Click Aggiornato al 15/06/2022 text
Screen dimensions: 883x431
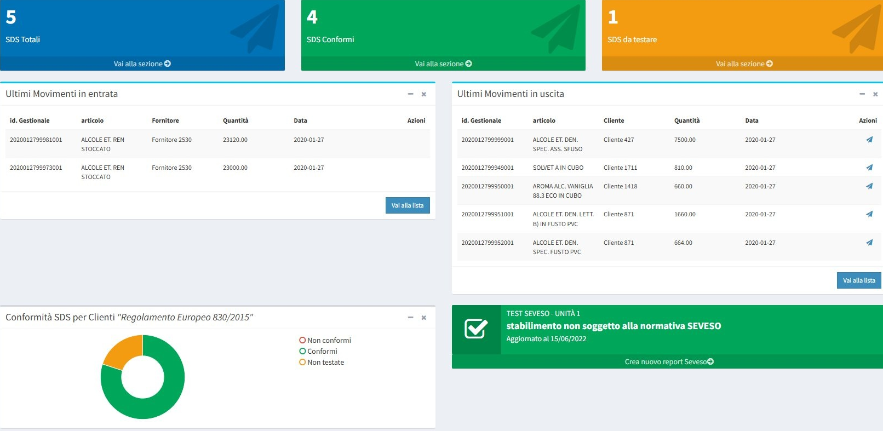546,338
